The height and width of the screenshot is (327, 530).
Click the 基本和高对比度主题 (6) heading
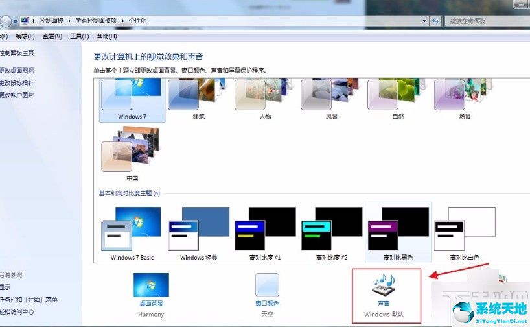pos(130,193)
